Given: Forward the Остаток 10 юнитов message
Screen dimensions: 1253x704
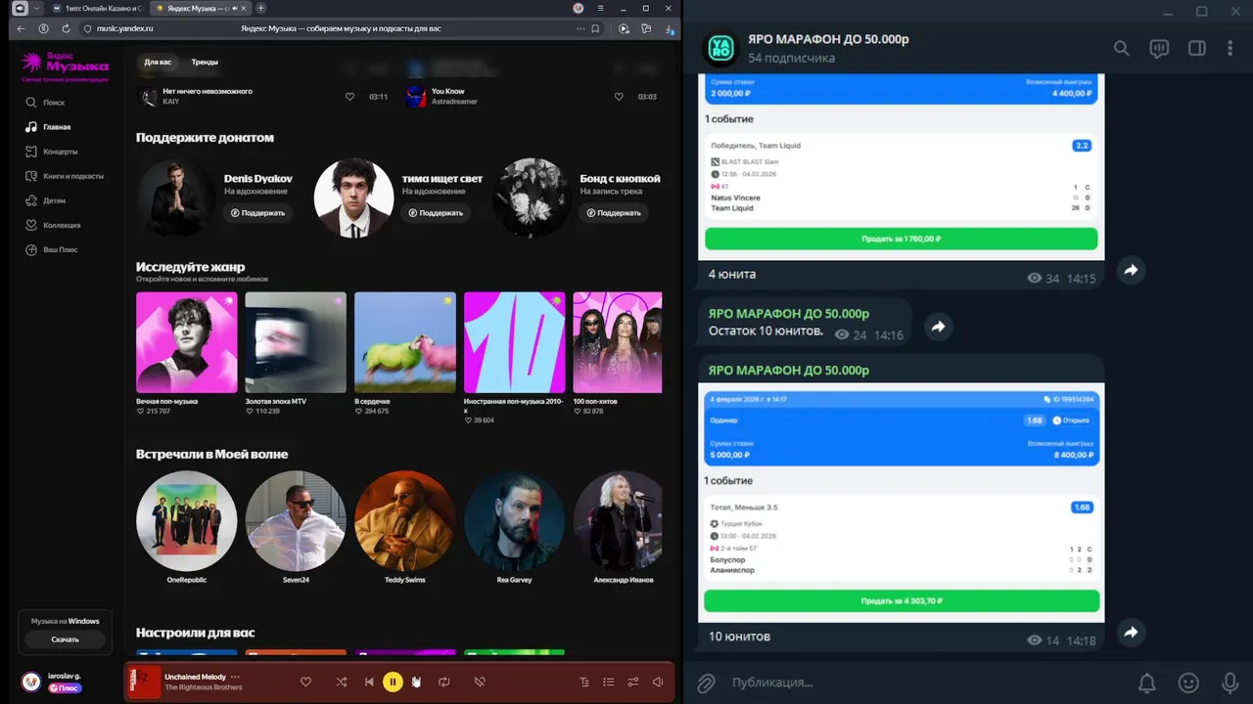Looking at the screenshot, I should [938, 327].
